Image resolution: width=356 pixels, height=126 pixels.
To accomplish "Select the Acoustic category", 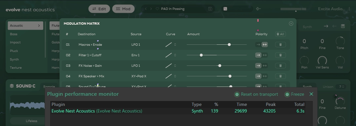I will pos(25,26).
